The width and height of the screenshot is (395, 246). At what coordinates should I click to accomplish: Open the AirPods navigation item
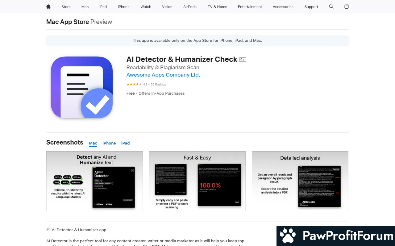pyautogui.click(x=190, y=7)
